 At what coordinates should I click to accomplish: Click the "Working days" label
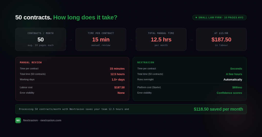click(27, 79)
